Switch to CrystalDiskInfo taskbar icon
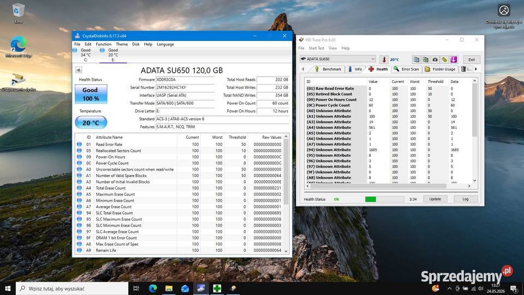524x295 pixels. tap(201, 288)
